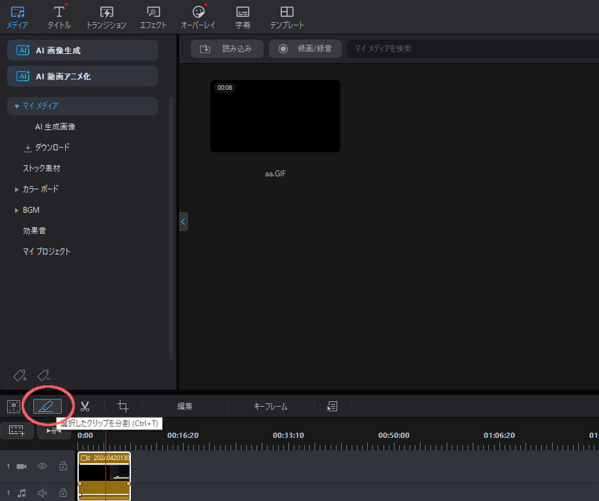Expand the BGM folder
The height and width of the screenshot is (501, 599).
pyautogui.click(x=17, y=210)
